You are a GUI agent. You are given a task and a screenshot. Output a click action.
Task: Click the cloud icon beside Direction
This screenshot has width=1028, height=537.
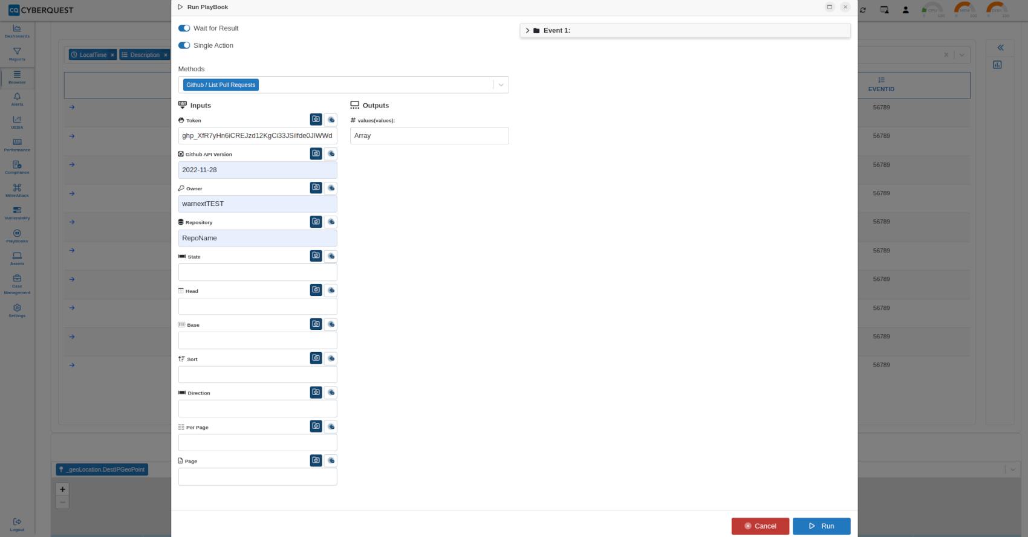331,393
